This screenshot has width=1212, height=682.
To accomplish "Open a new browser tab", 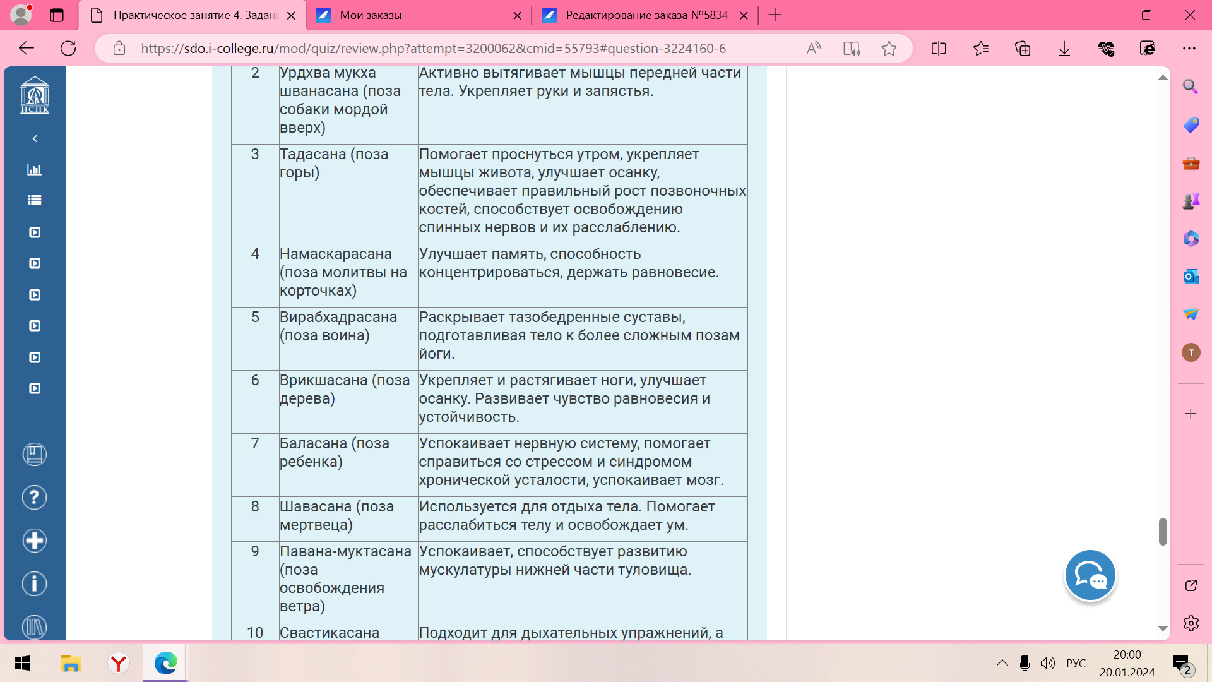I will [x=775, y=15].
